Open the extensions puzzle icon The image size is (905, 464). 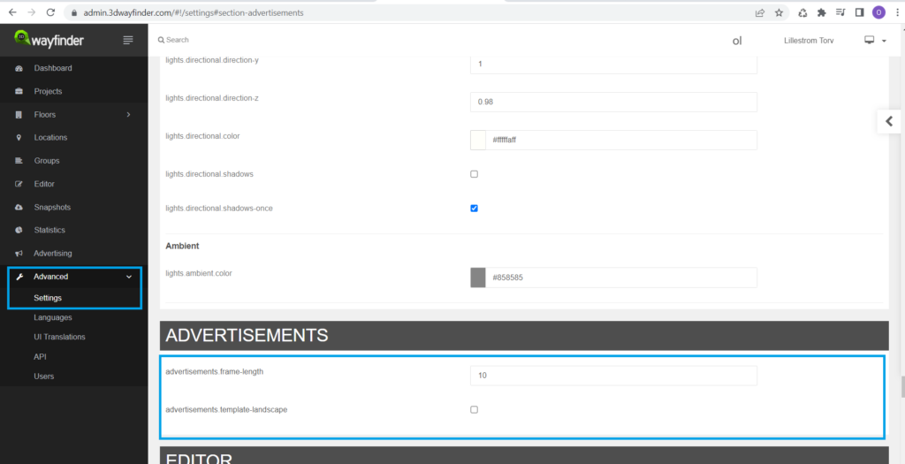click(821, 12)
